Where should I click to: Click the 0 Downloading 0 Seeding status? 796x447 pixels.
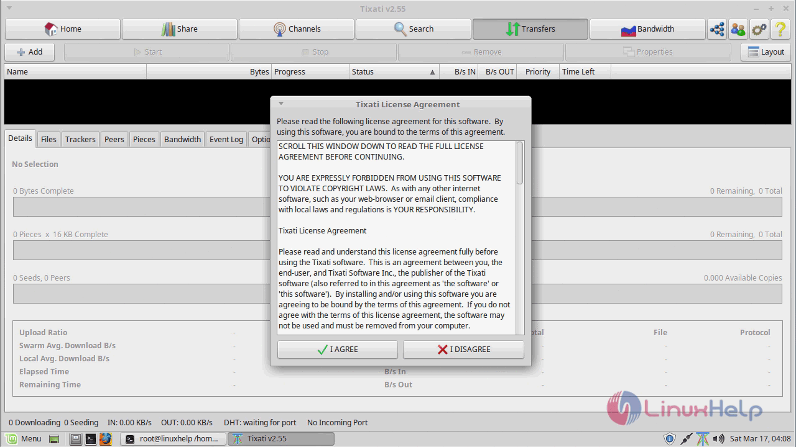[x=53, y=423]
